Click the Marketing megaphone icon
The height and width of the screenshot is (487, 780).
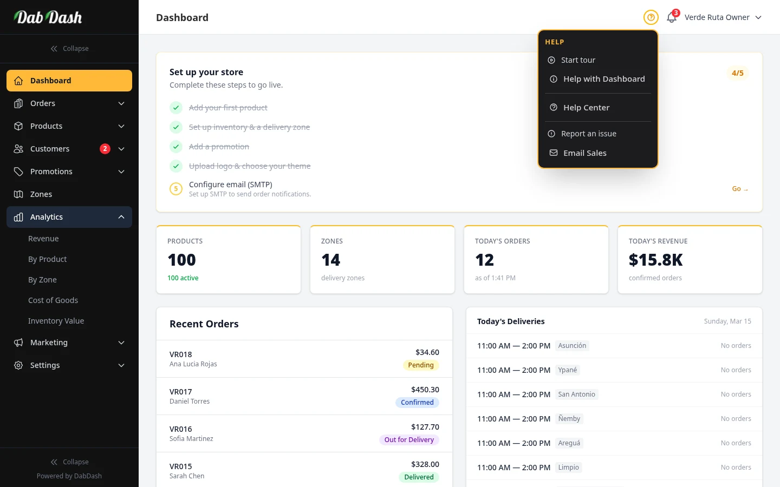(18, 343)
